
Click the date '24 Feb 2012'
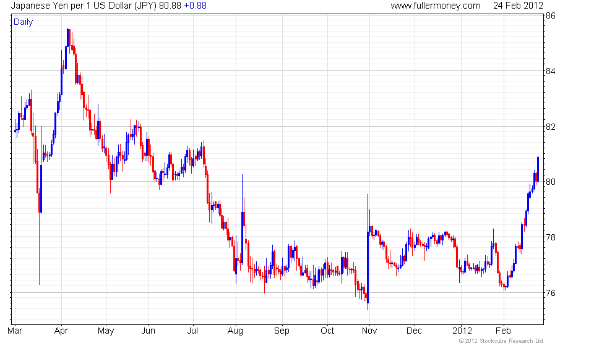[518, 6]
